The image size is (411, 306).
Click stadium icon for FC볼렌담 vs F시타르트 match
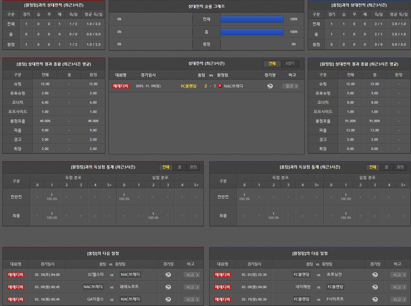point(375,299)
